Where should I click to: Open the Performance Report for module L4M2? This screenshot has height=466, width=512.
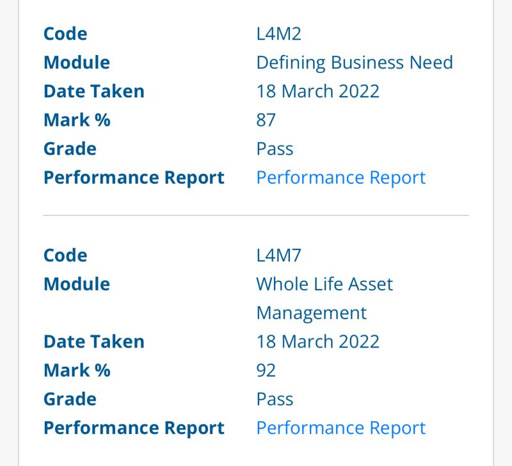coord(340,178)
